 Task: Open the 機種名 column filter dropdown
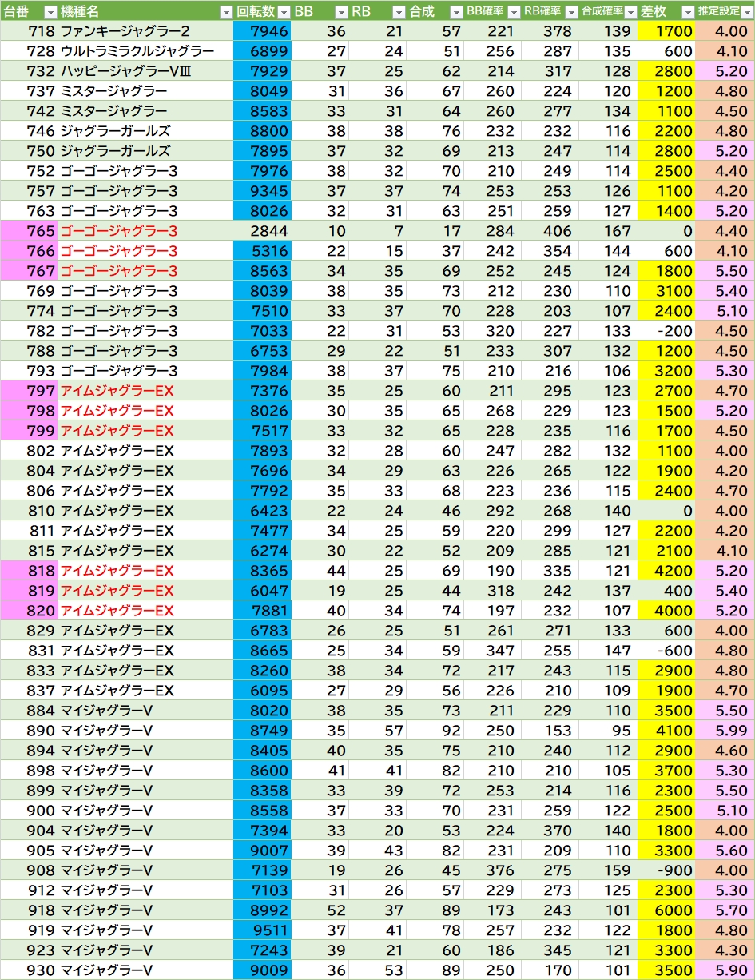pos(225,12)
